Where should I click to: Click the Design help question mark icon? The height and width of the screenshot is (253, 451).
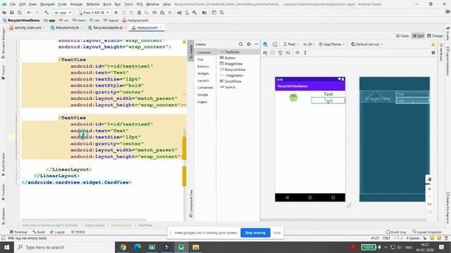pyautogui.click(x=433, y=53)
